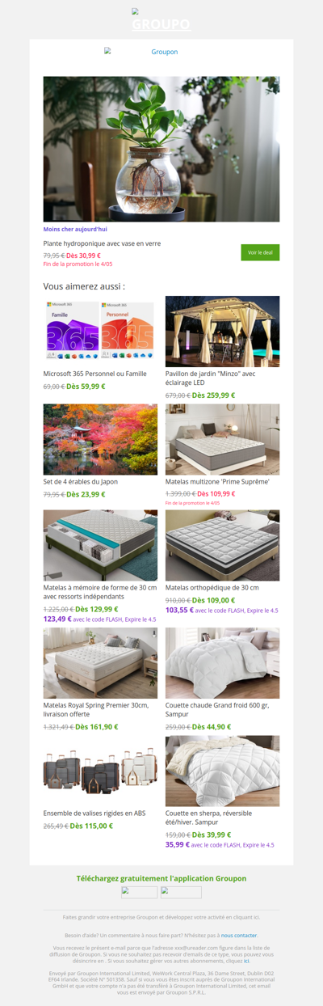Image resolution: width=323 pixels, height=1006 pixels.
Task: Open the Couette chaude Grand froid image
Action: point(223,663)
